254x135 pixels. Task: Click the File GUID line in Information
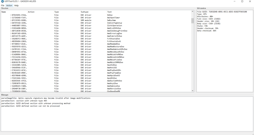222,12
